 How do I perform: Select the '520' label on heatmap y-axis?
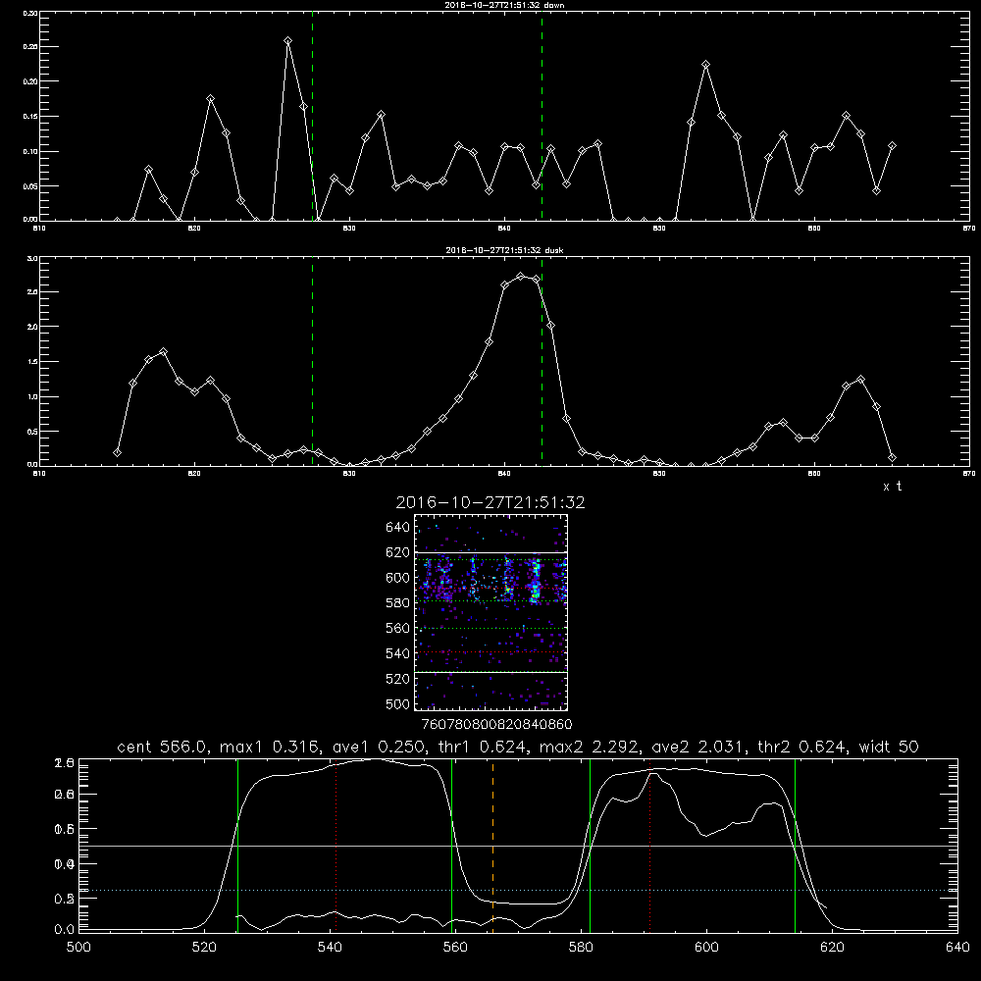click(398, 679)
